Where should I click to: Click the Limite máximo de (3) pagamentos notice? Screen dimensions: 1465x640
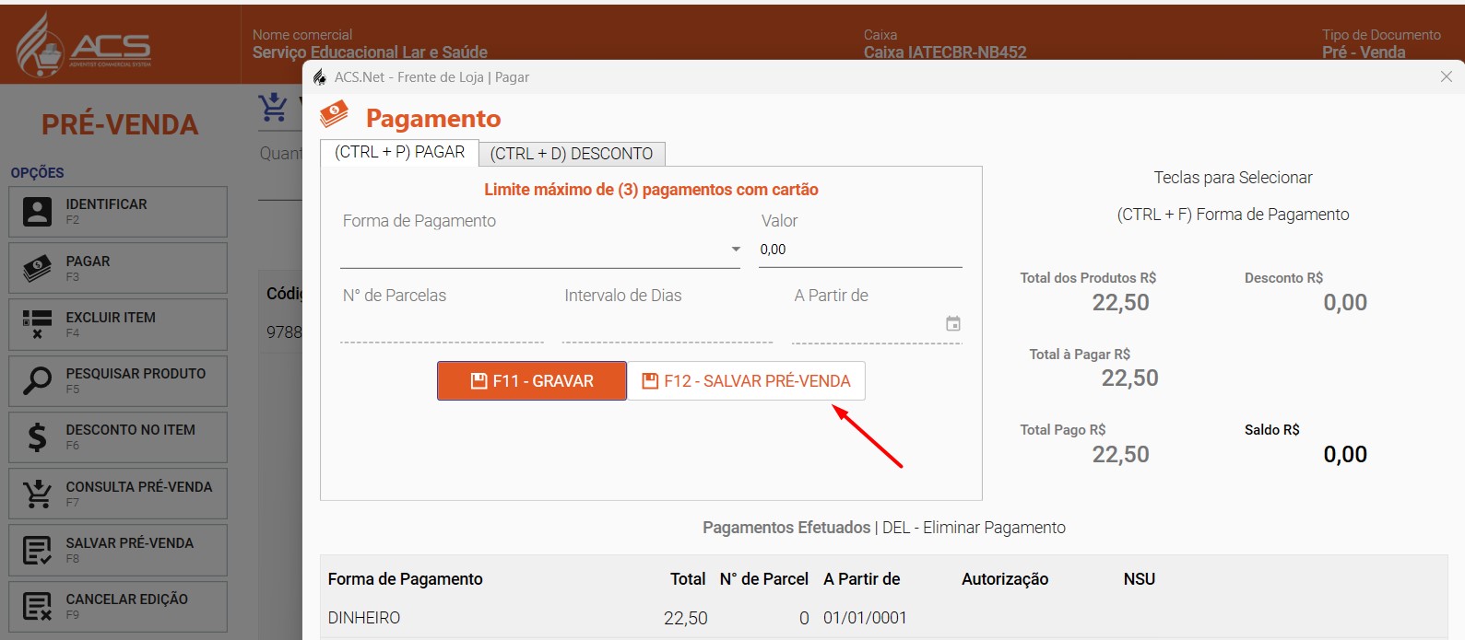point(651,190)
